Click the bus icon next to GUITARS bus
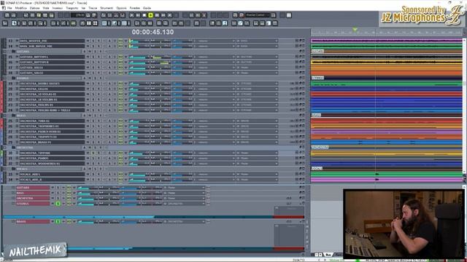The image size is (467, 262). (13, 188)
